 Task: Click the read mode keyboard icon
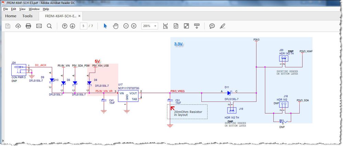[x=197, y=26]
